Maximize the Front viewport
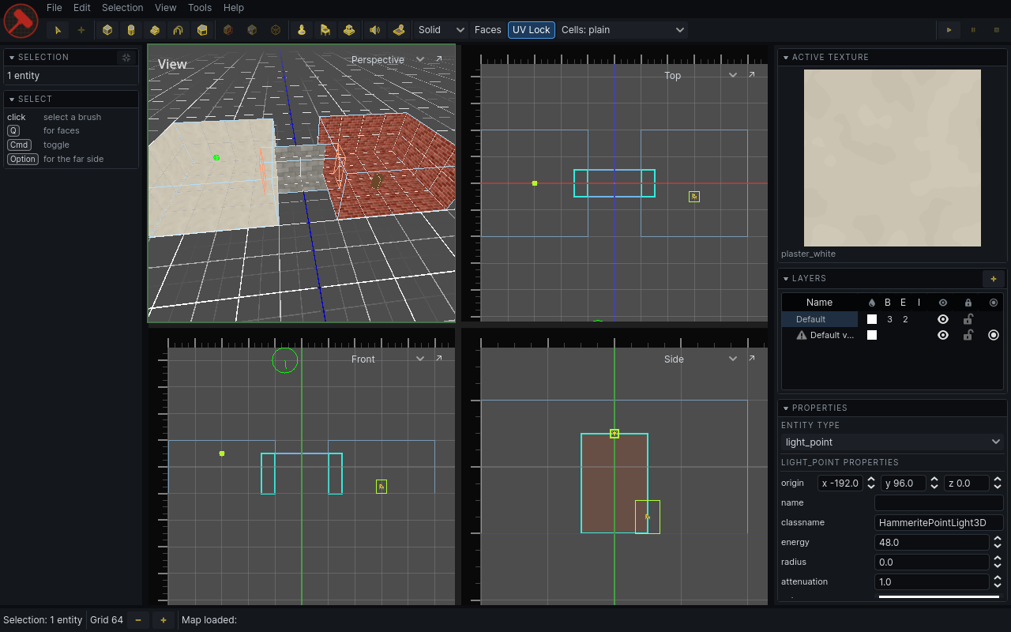The image size is (1011, 632). 439,359
